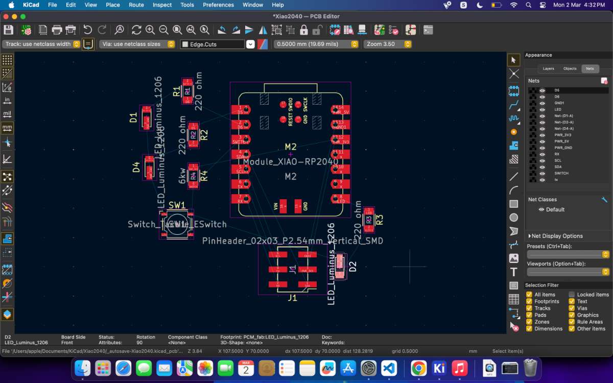This screenshot has height=383, width=613.
Task: Refresh the PCB view
Action: click(x=136, y=30)
